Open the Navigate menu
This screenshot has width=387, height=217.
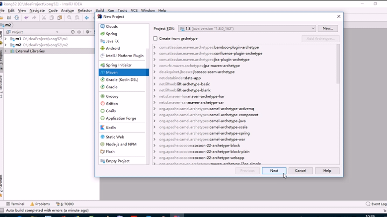pyautogui.click(x=37, y=10)
